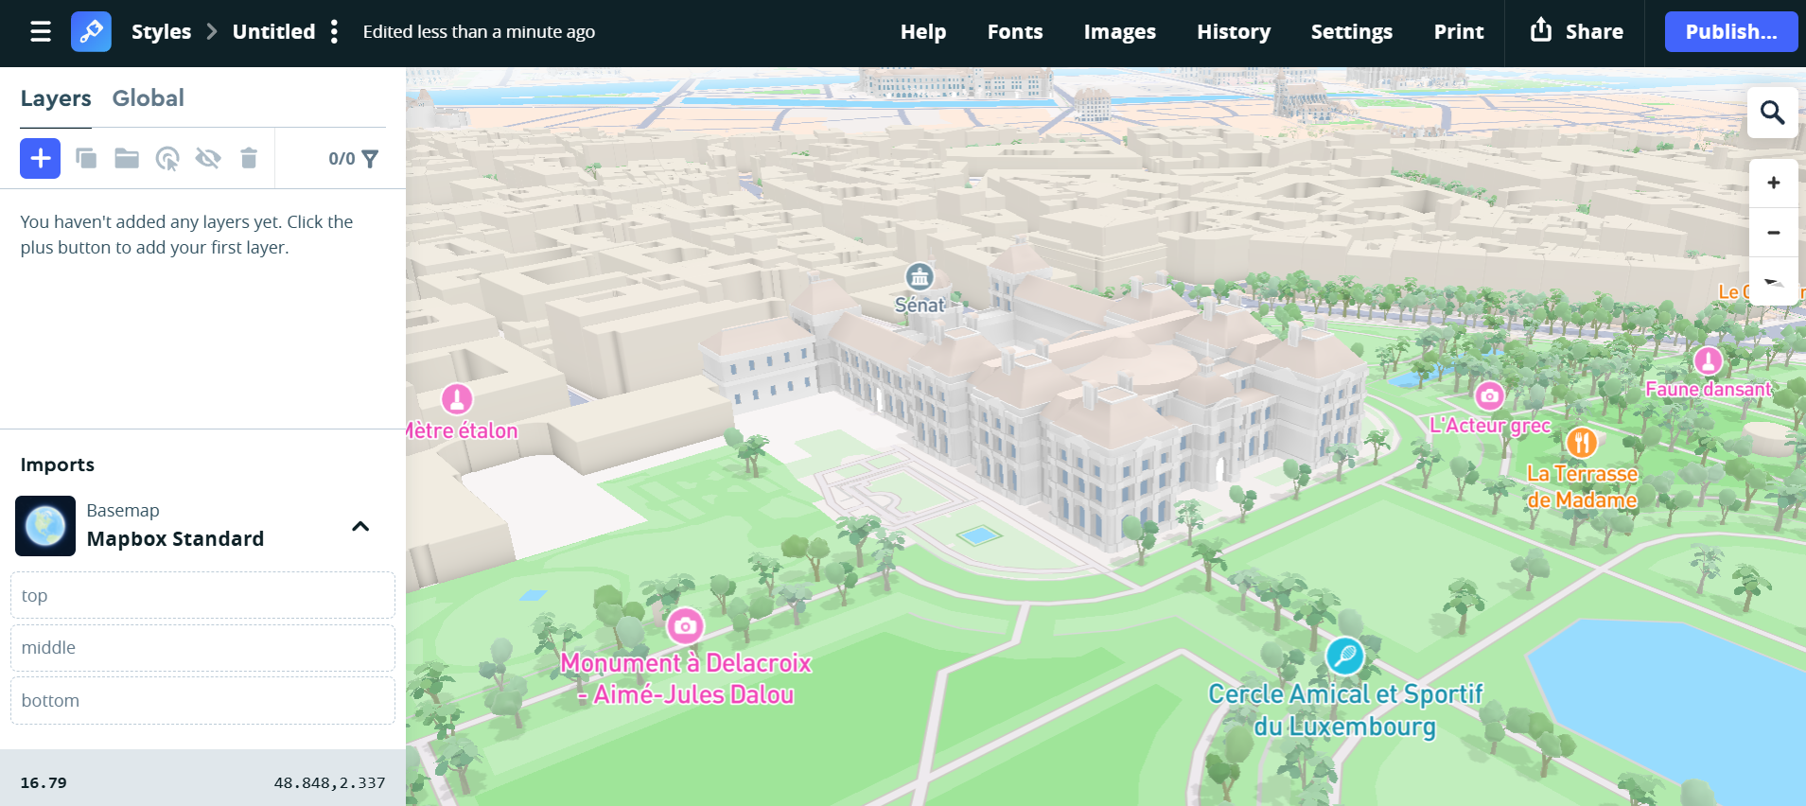Click the Faune dansant monument marker
The height and width of the screenshot is (806, 1806).
tap(1708, 360)
